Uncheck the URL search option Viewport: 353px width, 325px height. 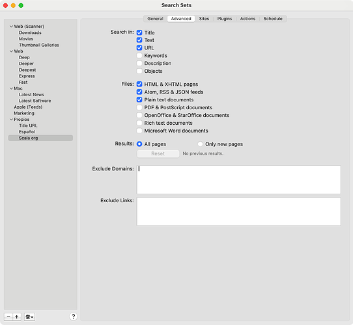[x=139, y=47]
